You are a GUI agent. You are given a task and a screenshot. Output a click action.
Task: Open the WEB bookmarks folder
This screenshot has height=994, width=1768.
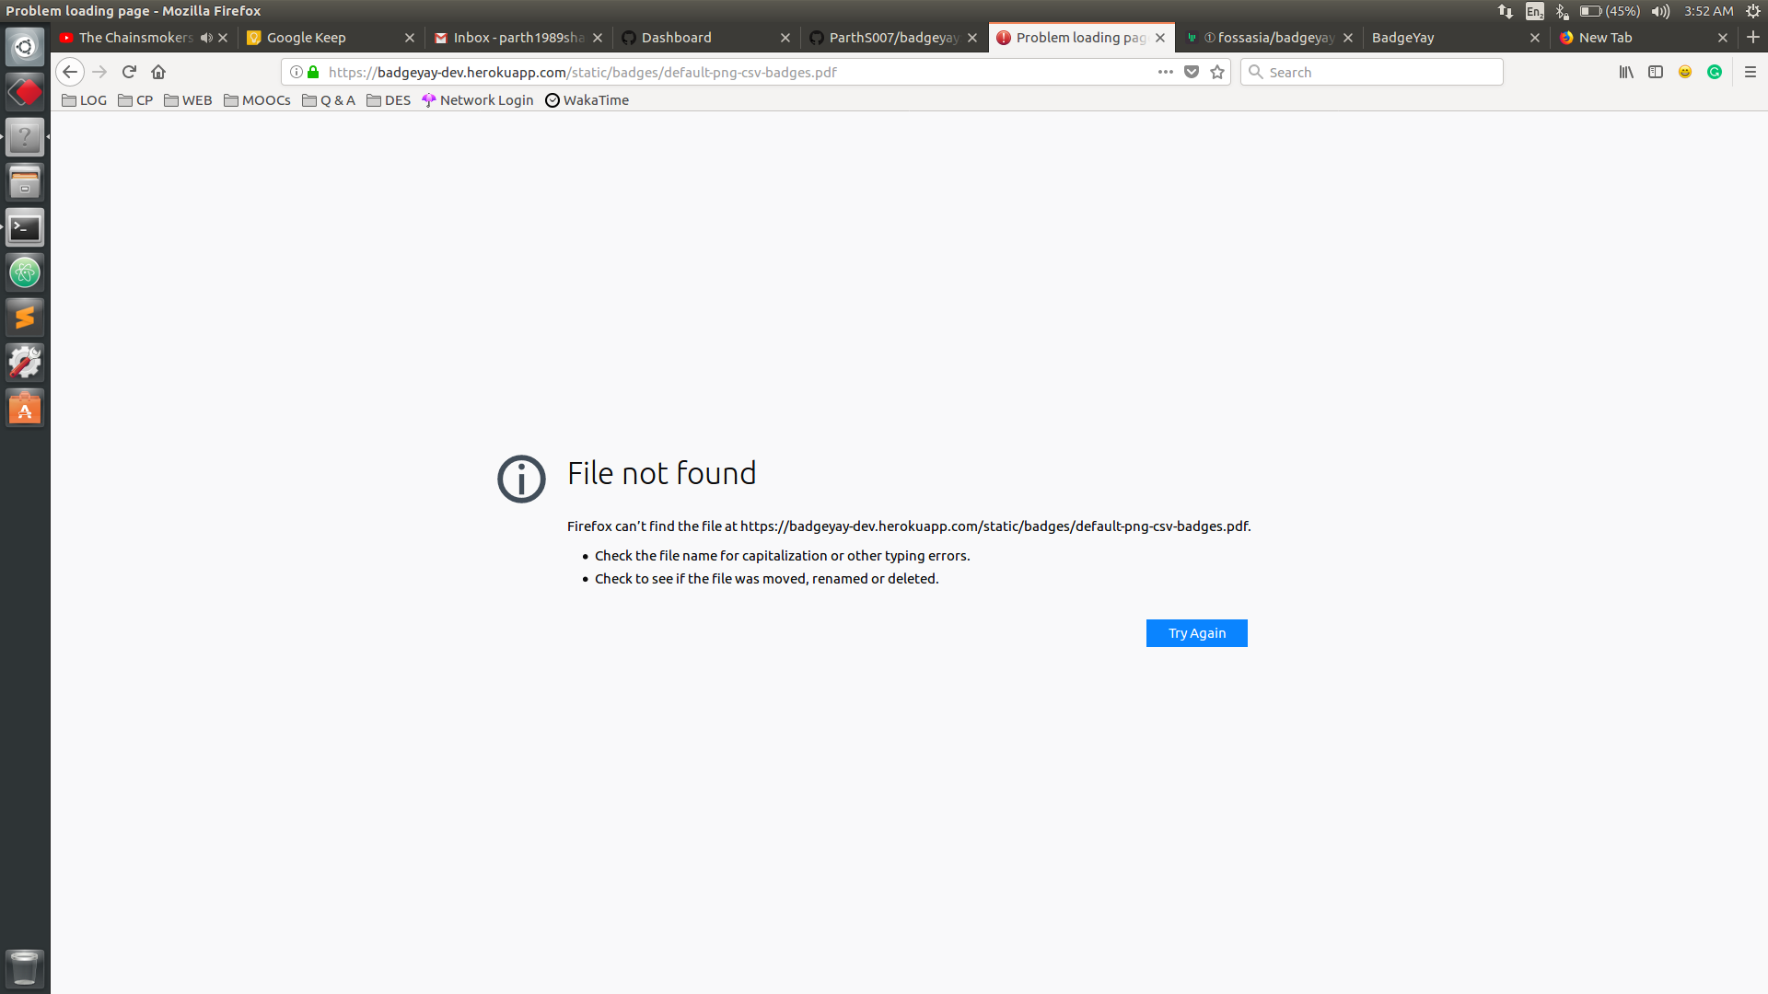click(188, 100)
